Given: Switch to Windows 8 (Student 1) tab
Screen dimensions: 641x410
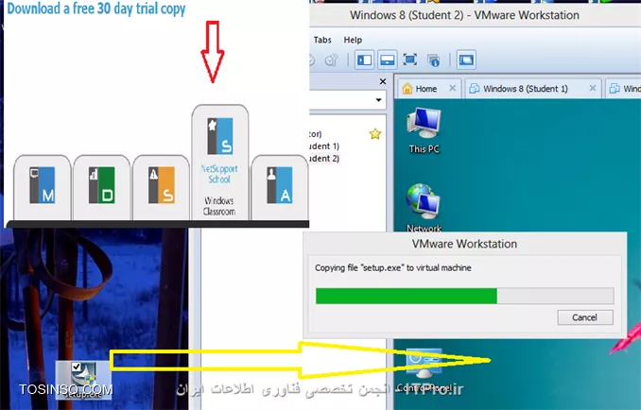Looking at the screenshot, I should tap(532, 89).
